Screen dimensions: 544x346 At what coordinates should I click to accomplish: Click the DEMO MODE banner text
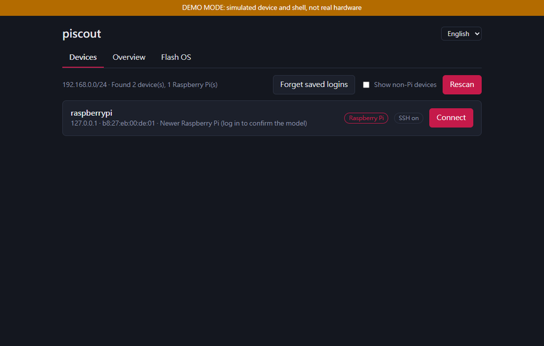click(272, 8)
